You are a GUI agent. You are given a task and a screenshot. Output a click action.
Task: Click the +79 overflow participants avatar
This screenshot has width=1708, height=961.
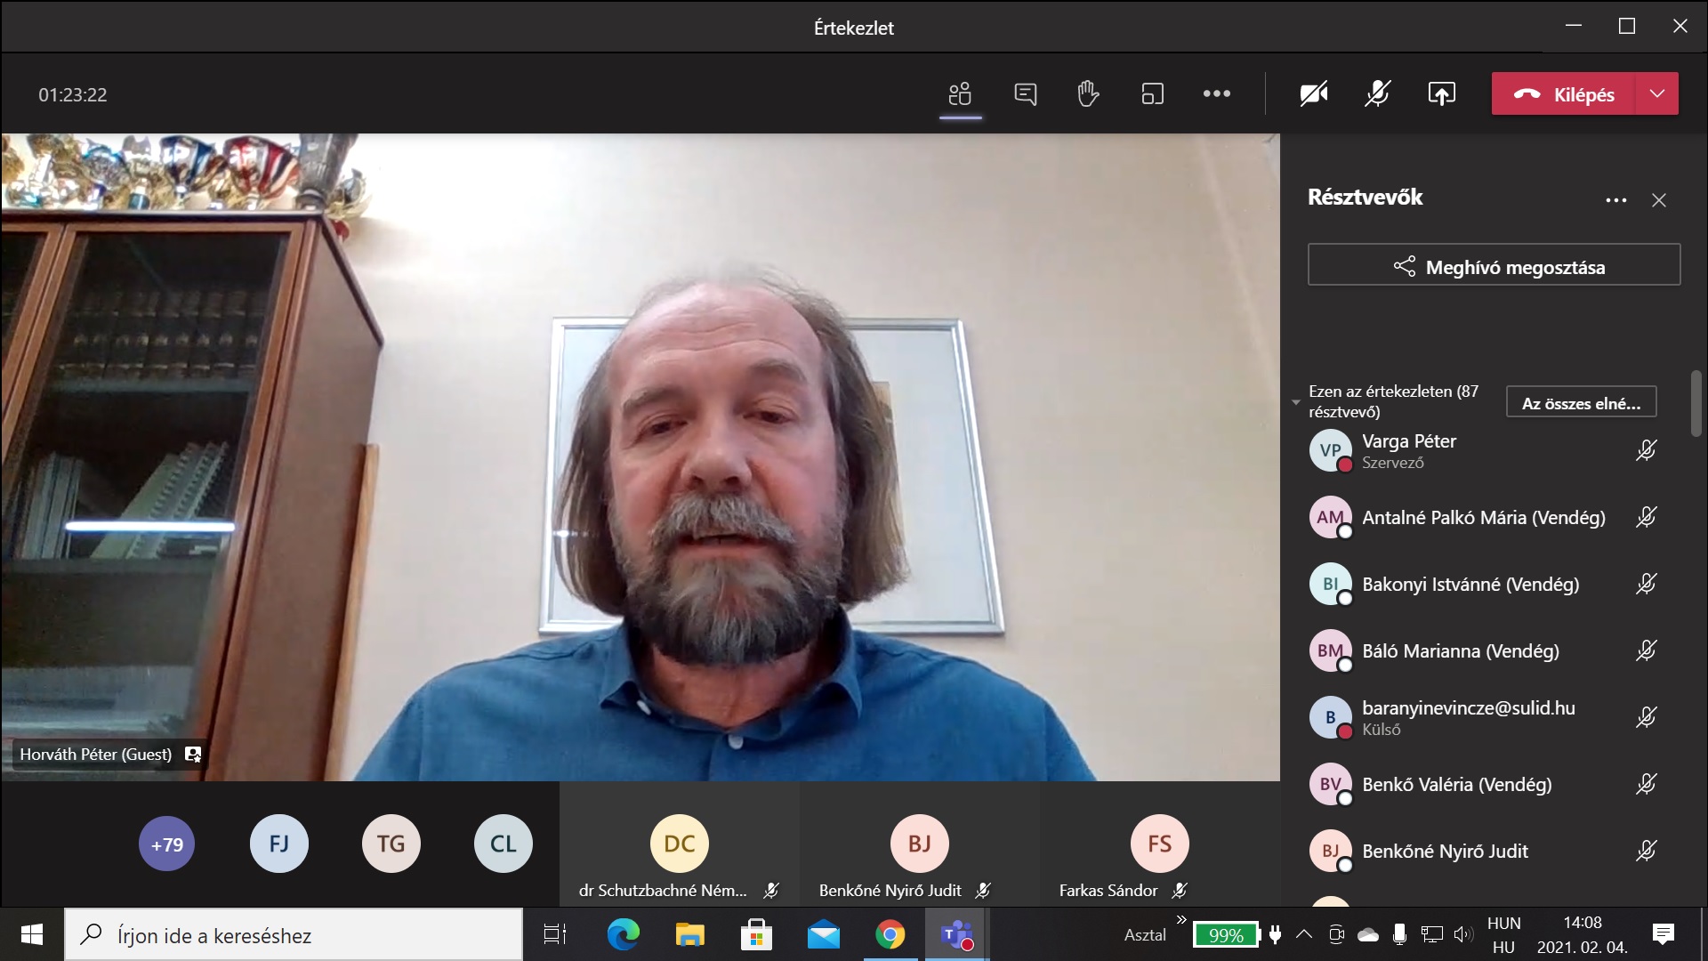point(167,844)
